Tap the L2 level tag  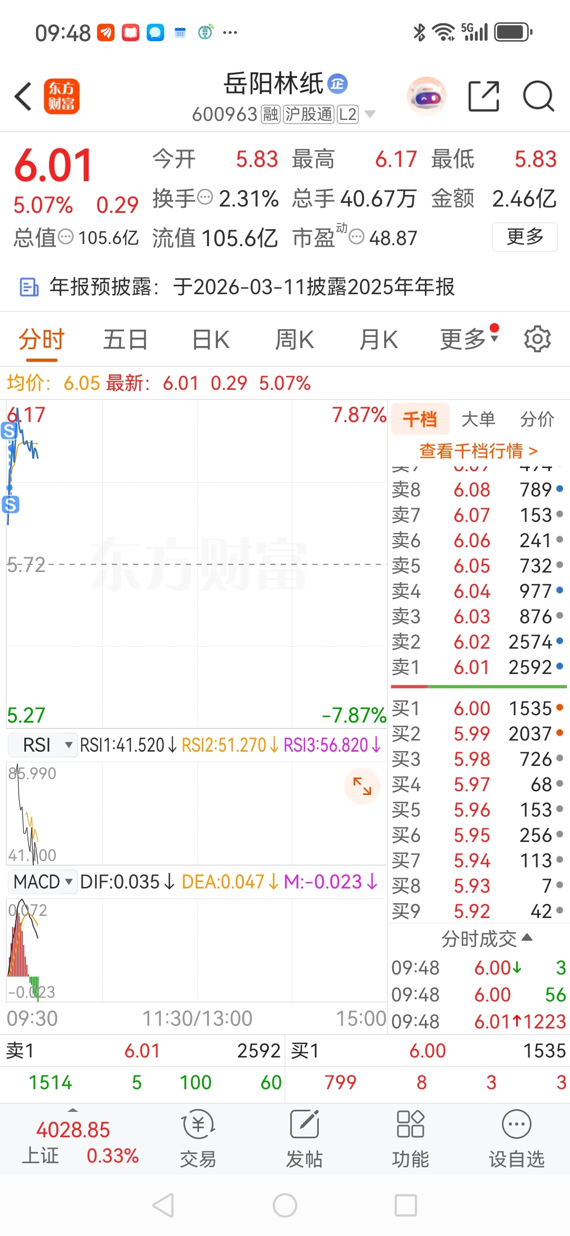[x=348, y=114]
